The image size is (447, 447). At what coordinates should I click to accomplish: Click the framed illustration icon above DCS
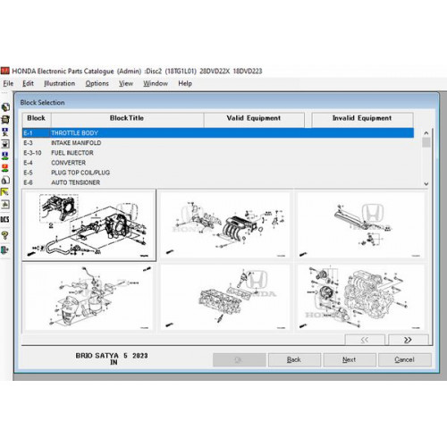5,205
